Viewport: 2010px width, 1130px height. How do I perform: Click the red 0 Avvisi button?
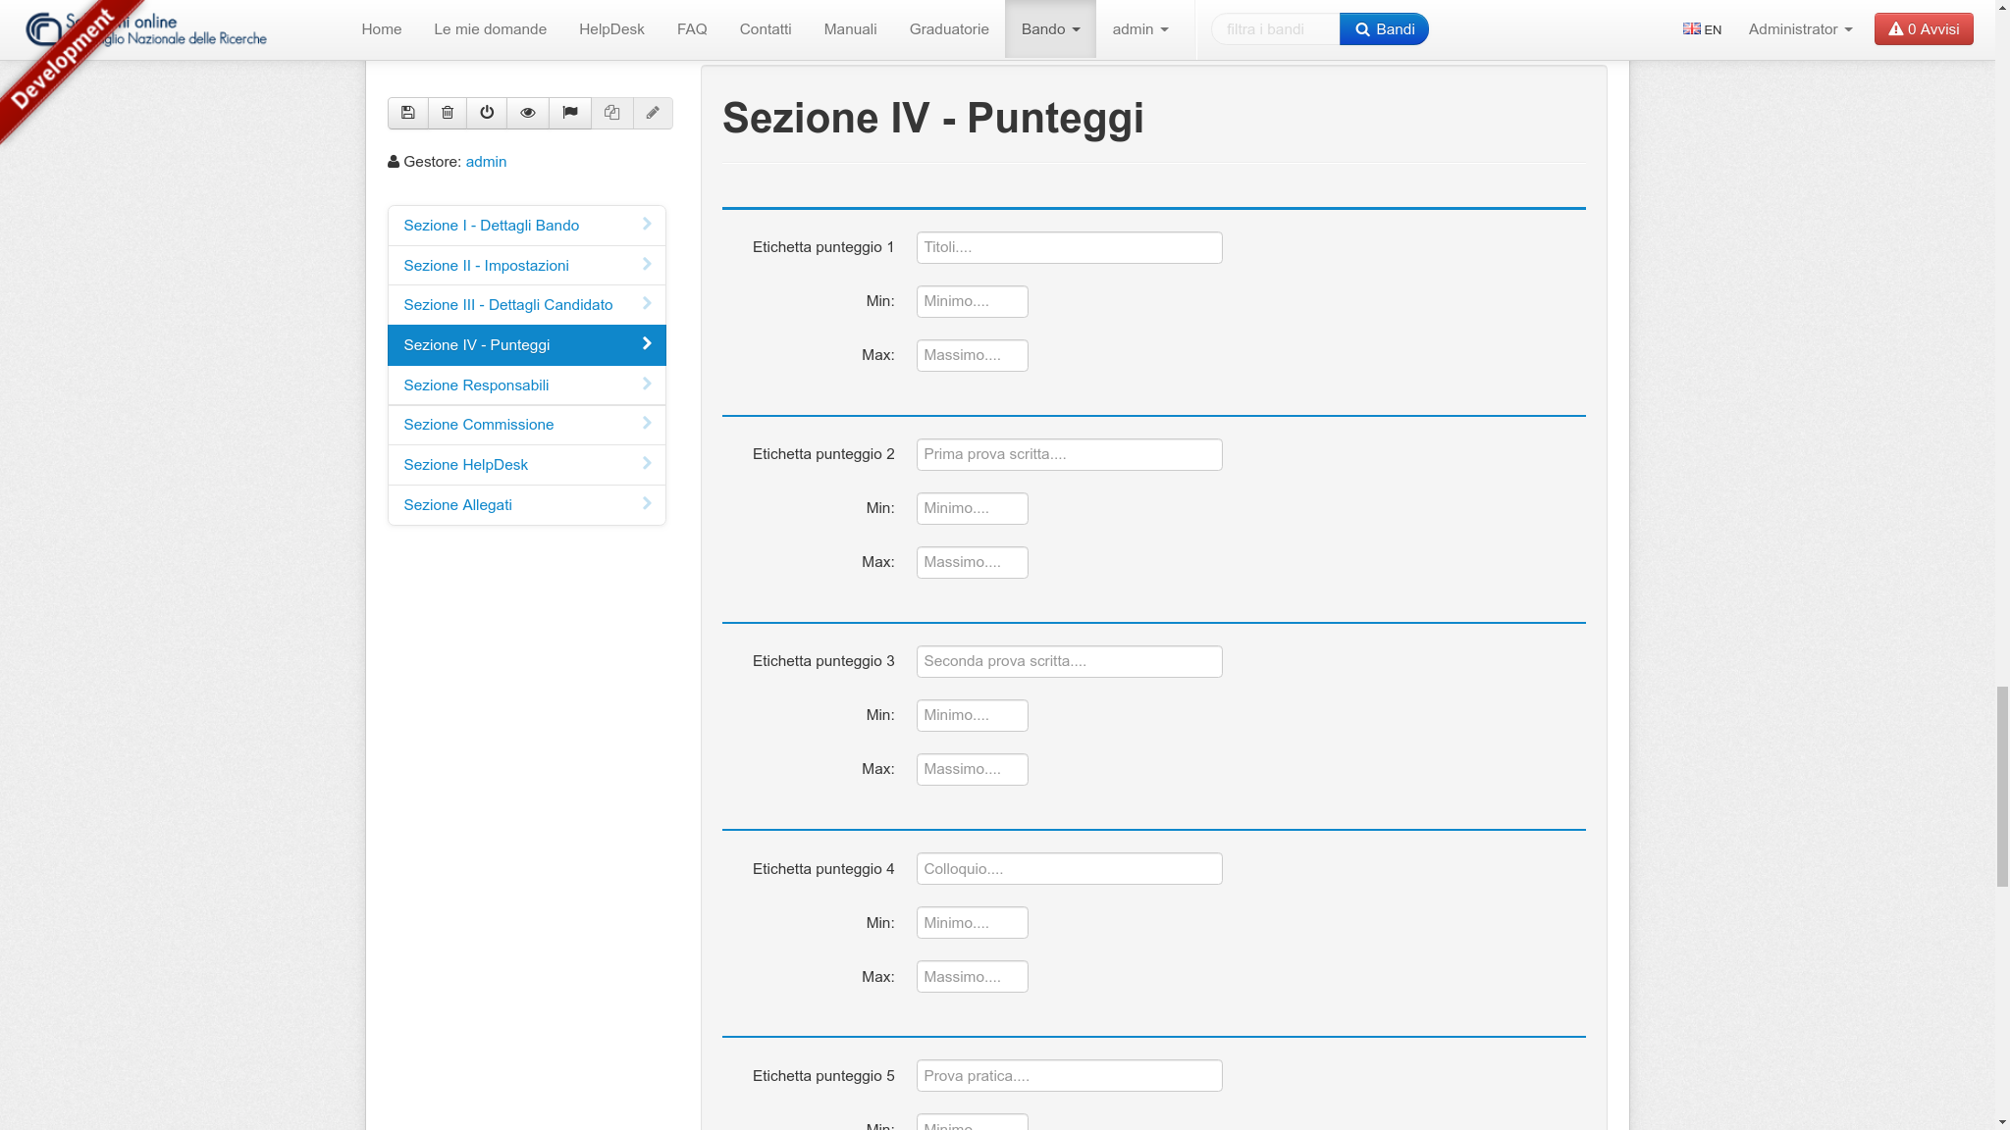[x=1924, y=29]
